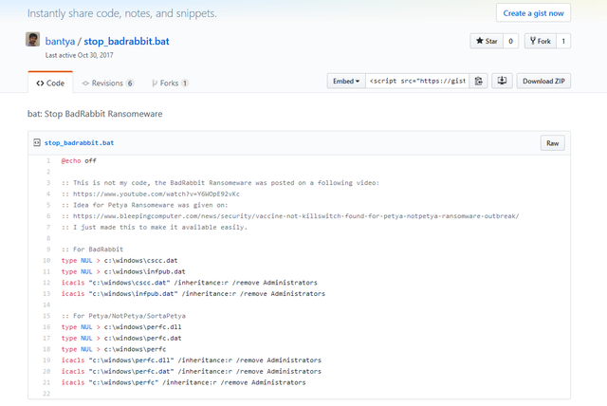Viewport: 607px width, 406px height.
Task: Open the star count 0
Action: tap(510, 41)
